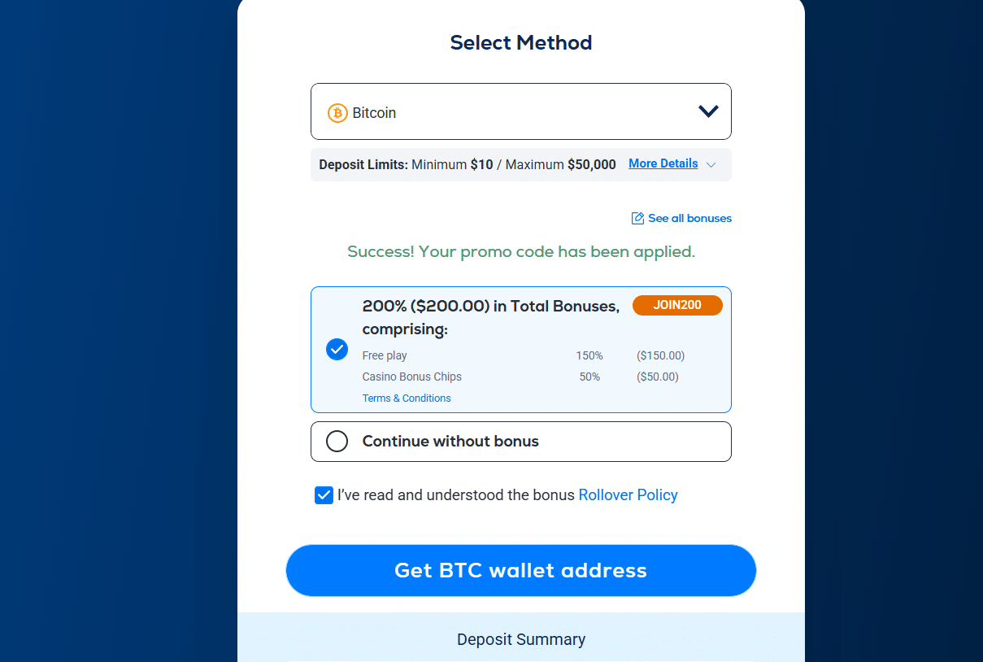Click the edit icon beside See all bonuses
The image size is (983, 662).
coord(637,218)
